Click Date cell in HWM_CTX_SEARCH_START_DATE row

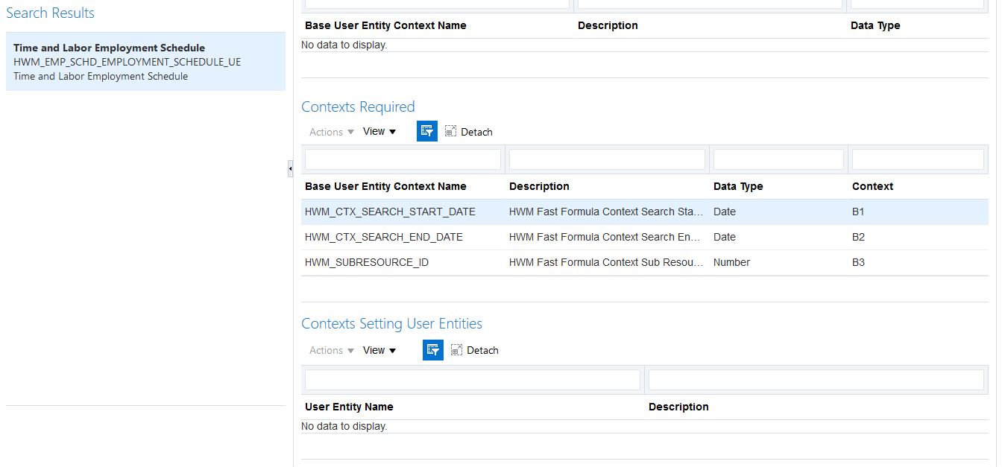(725, 212)
